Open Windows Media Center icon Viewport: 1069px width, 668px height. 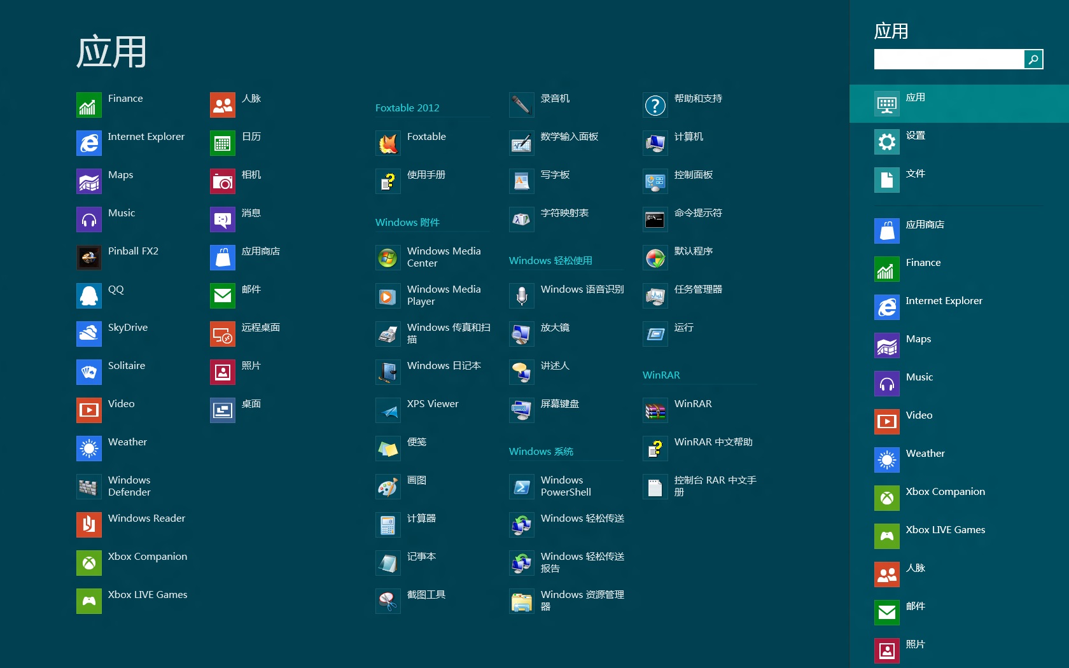tap(388, 258)
